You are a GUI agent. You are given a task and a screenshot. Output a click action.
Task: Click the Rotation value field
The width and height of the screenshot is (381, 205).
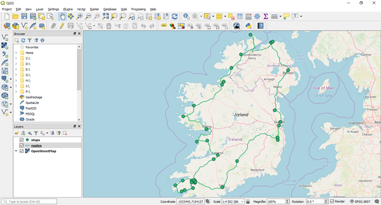315,202
